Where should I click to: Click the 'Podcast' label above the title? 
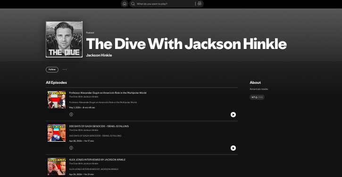(90, 32)
